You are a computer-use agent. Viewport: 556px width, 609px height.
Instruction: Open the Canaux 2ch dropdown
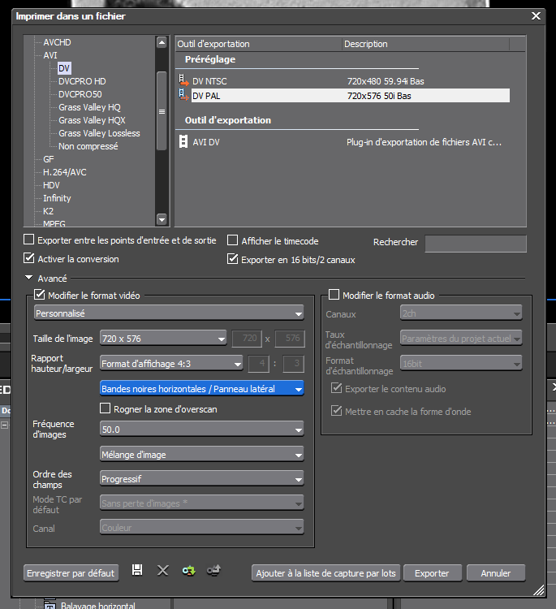[461, 313]
